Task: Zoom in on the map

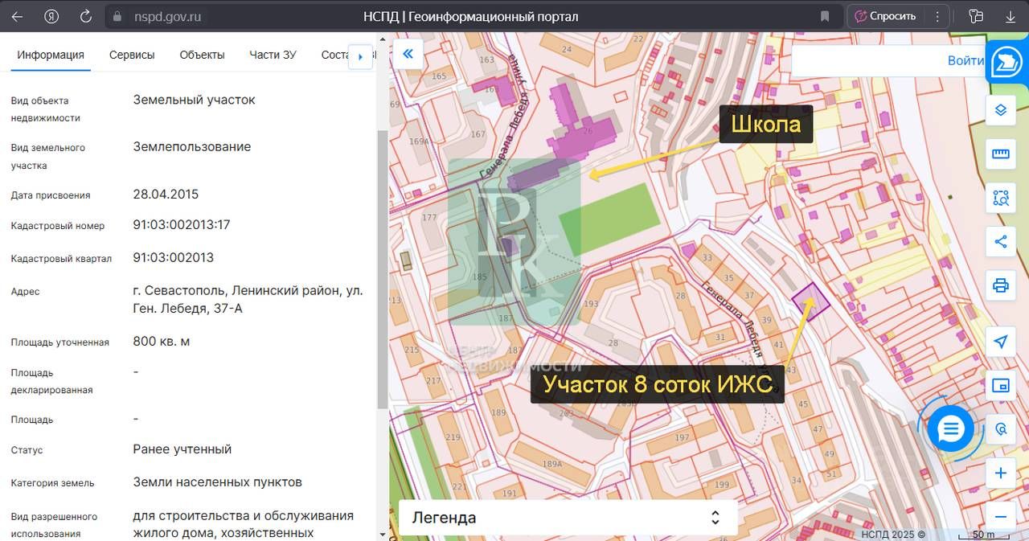Action: coord(1000,473)
